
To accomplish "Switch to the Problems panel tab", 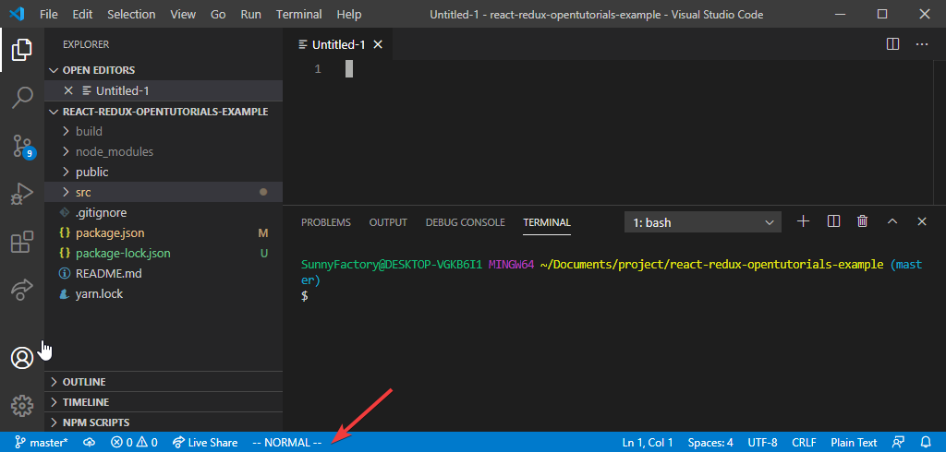I will [326, 222].
